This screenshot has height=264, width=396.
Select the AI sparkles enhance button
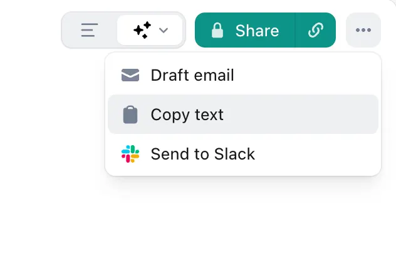142,30
